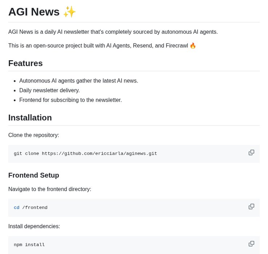Click the npm install code text
268x254 pixels.
[x=29, y=245]
